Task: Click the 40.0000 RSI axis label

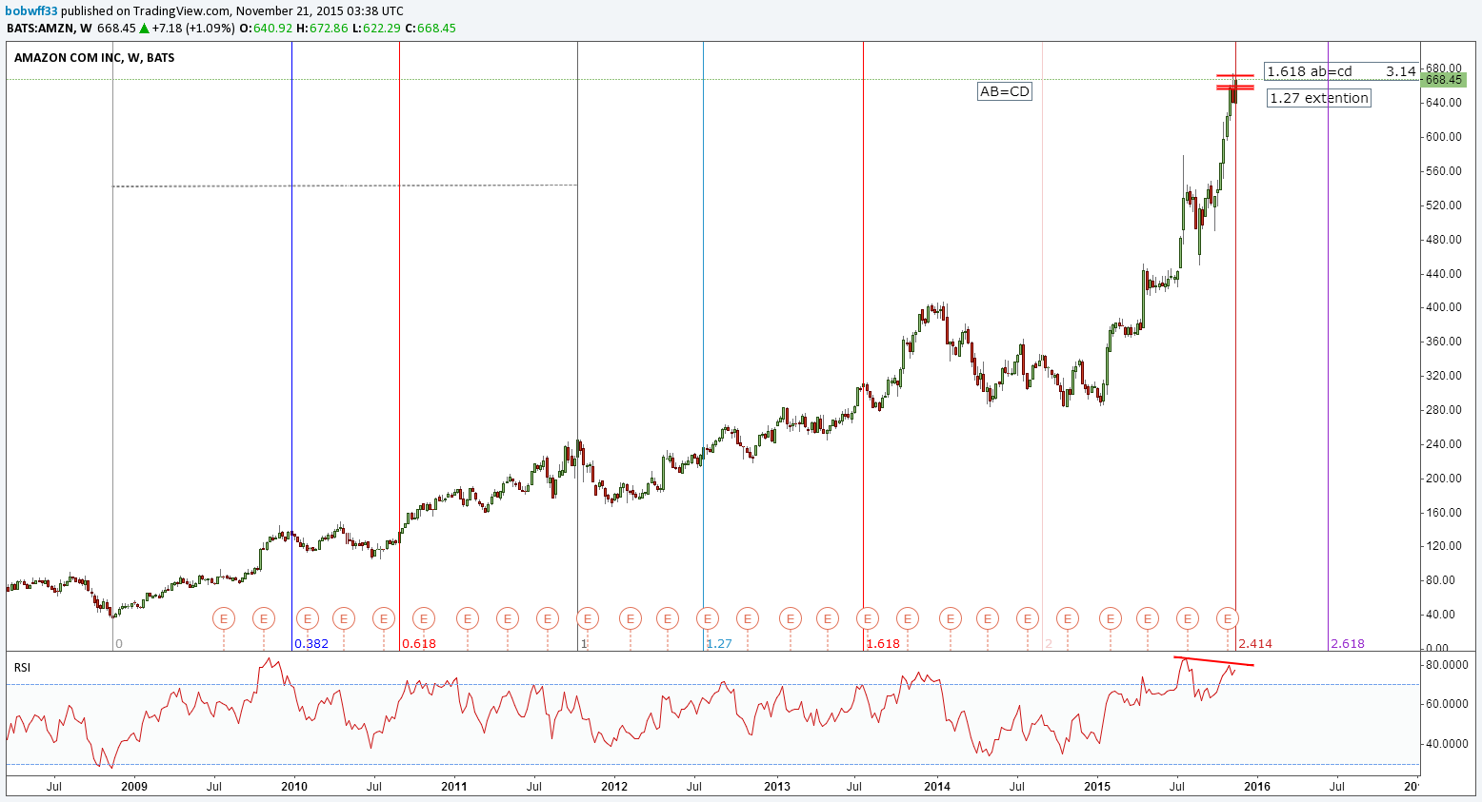Action: tap(1447, 744)
